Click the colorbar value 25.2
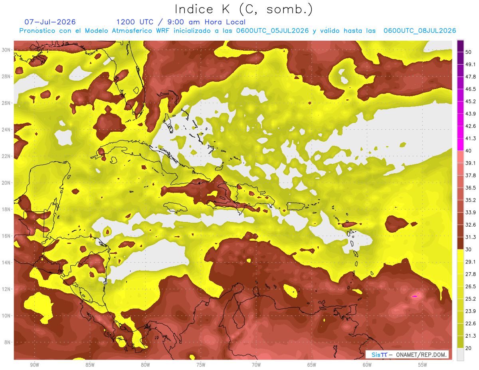 [x=471, y=299]
